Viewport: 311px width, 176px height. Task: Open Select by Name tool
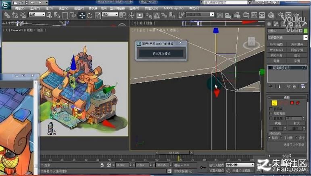point(57,15)
